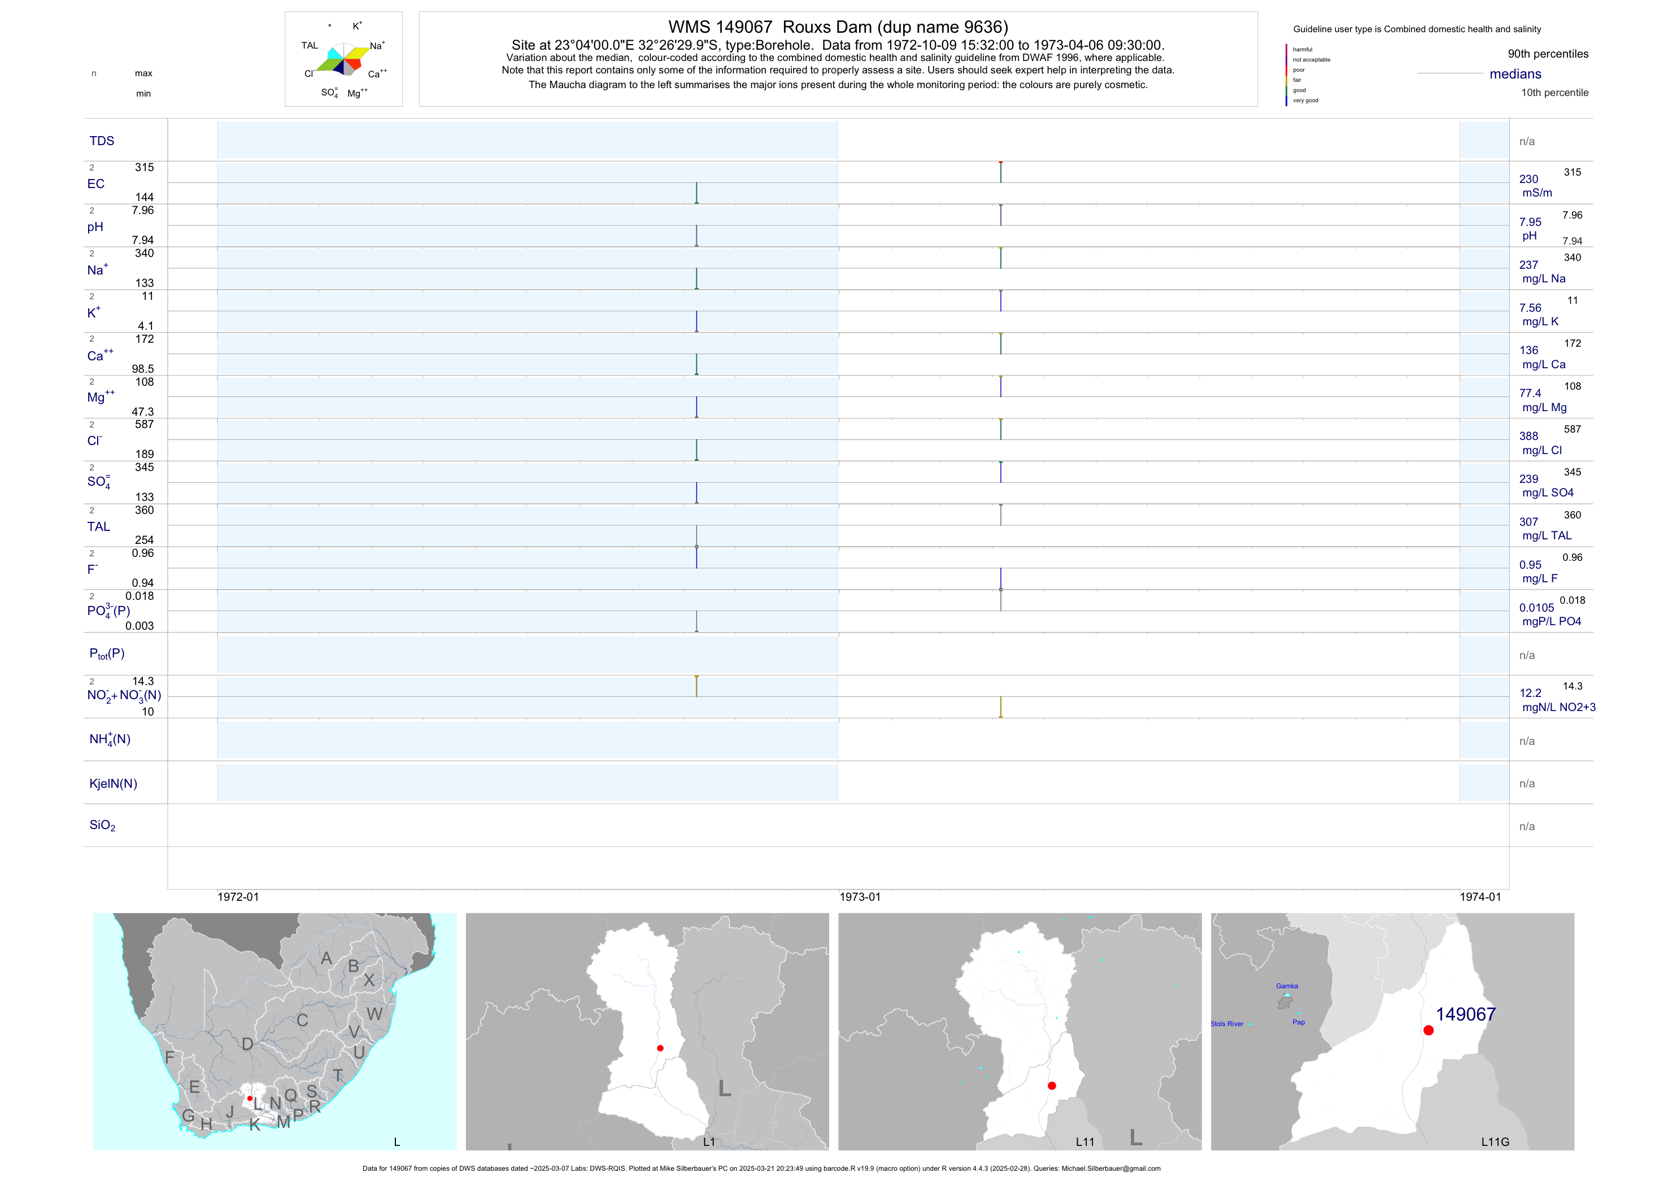Click the Maucha ion diagram symbol
This screenshot has width=1677, height=1186.
(345, 58)
